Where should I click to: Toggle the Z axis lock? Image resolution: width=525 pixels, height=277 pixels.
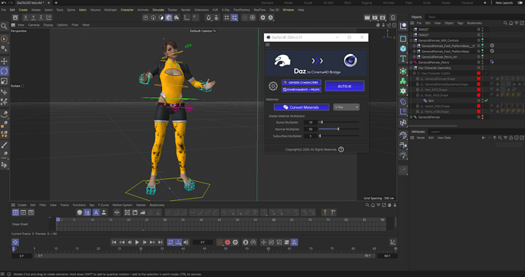pyautogui.click(x=41, y=18)
